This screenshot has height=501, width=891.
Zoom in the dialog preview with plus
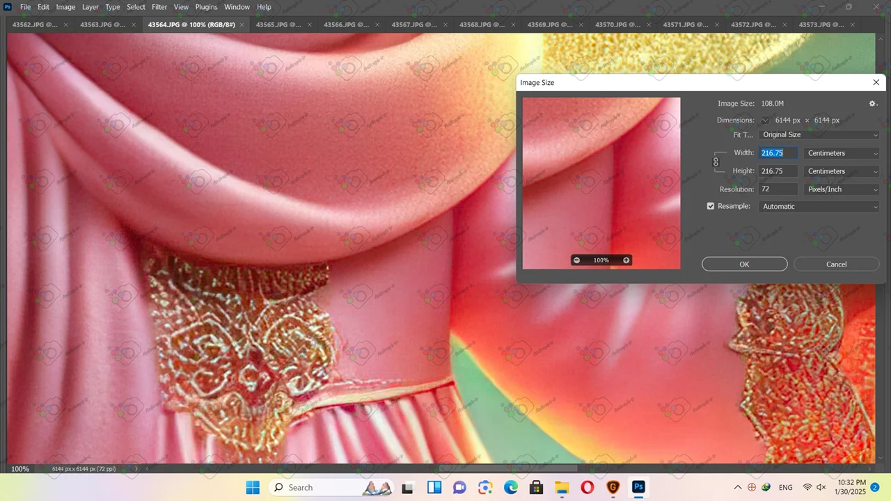[626, 260]
